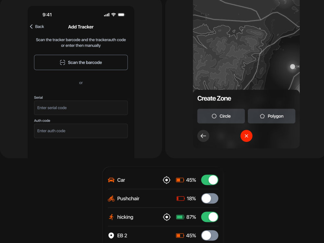324x243 pixels.
Task: Focus the Enter auth code field
Action: tap(81, 131)
